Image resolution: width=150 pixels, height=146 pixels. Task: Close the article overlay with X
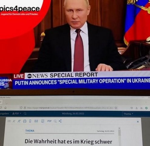tap(138, 122)
